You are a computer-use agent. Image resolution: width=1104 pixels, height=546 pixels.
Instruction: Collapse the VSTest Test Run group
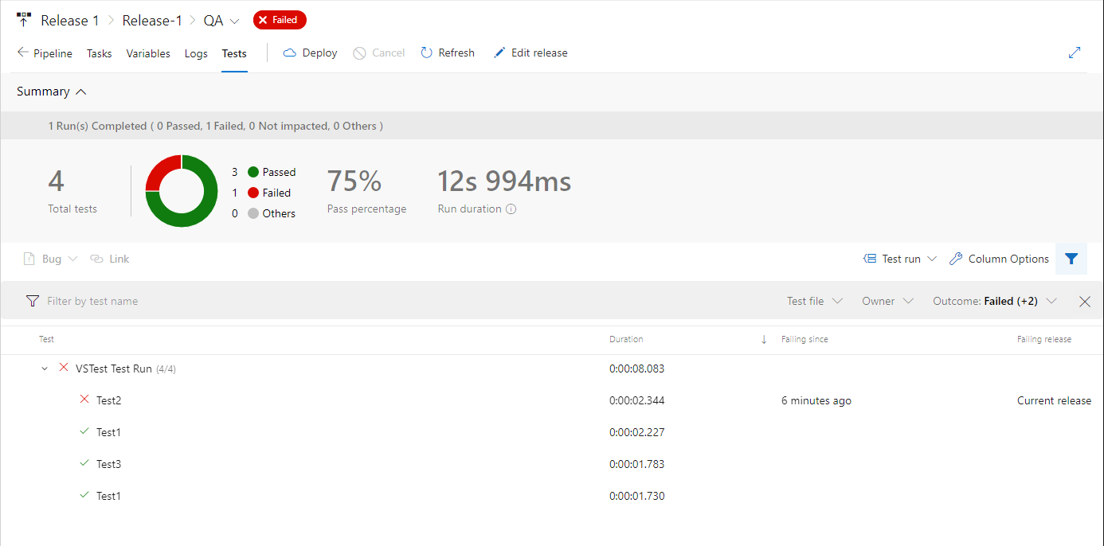point(45,369)
